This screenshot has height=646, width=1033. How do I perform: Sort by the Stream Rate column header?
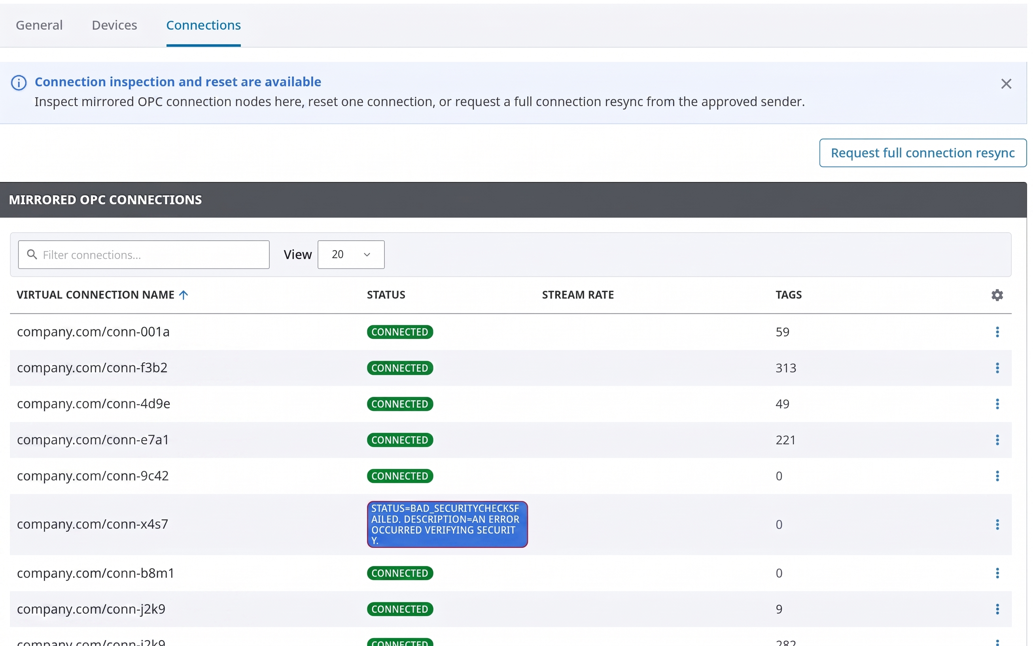click(577, 295)
